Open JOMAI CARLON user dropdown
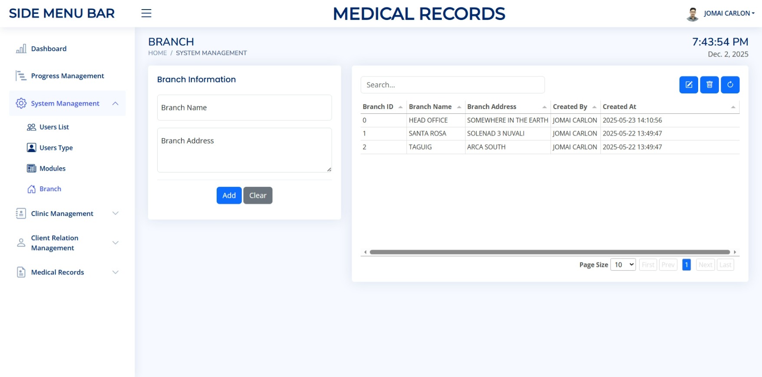 point(729,13)
